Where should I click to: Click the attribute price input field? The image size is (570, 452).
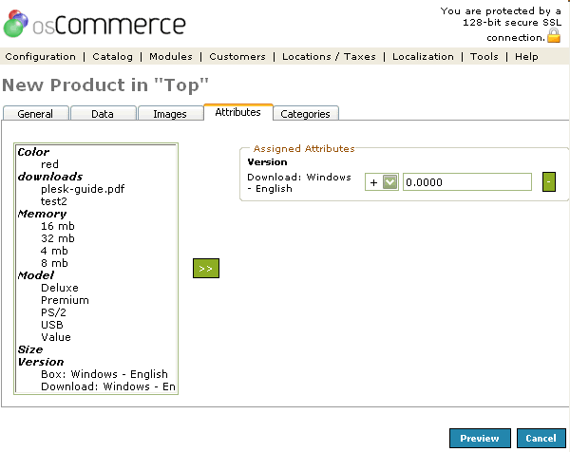click(x=466, y=182)
